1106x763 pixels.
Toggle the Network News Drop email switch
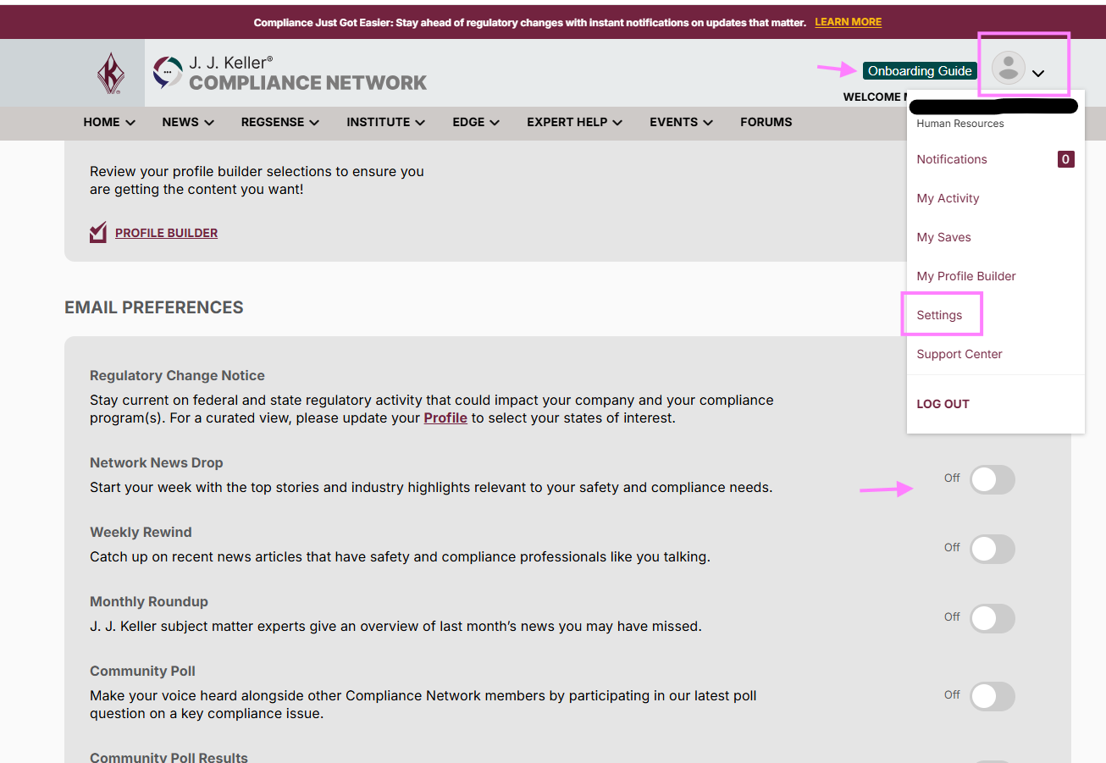click(x=993, y=480)
